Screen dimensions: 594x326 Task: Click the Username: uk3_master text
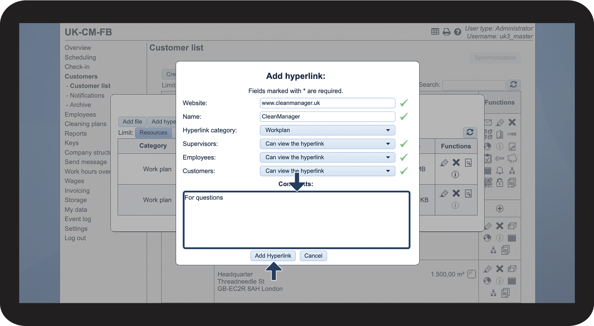[500, 36]
